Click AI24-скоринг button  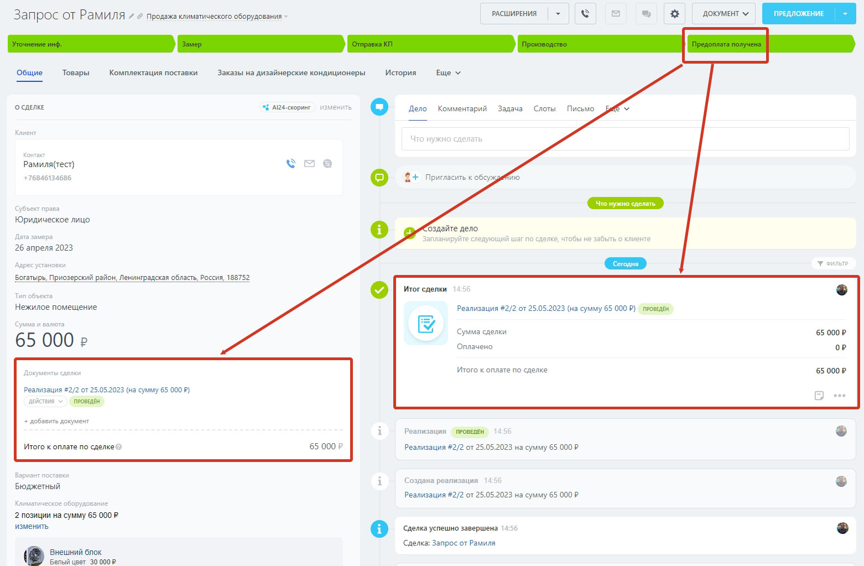288,107
